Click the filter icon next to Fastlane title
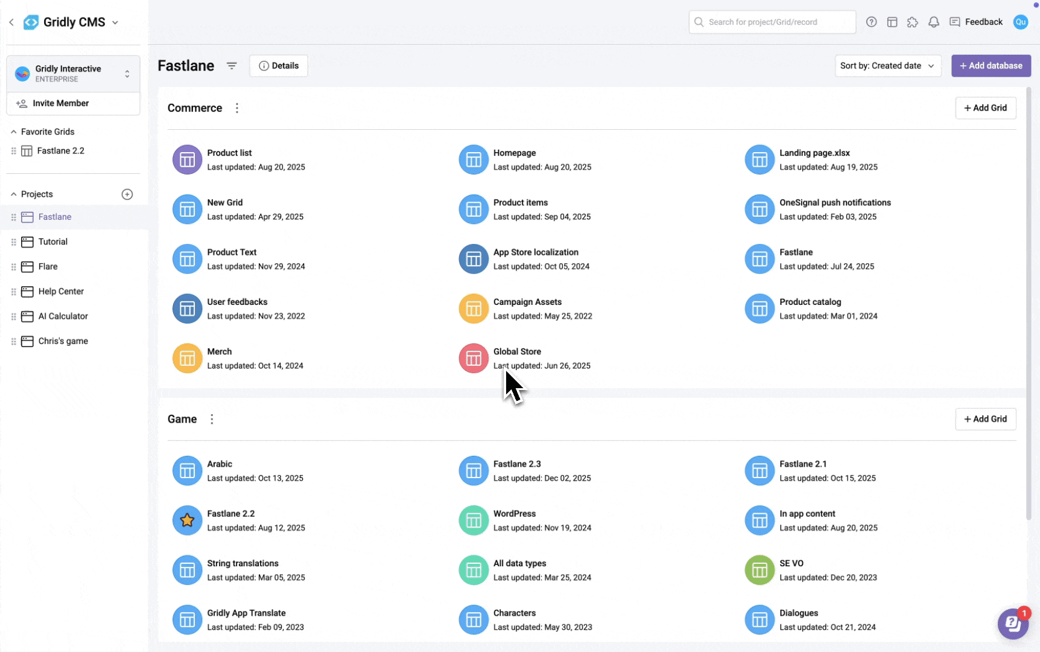Screen dimensions: 1040x652 pyautogui.click(x=232, y=65)
